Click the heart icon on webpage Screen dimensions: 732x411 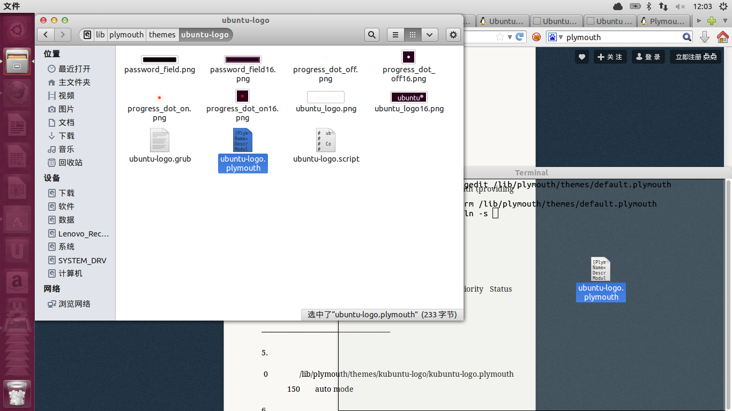pyautogui.click(x=582, y=57)
